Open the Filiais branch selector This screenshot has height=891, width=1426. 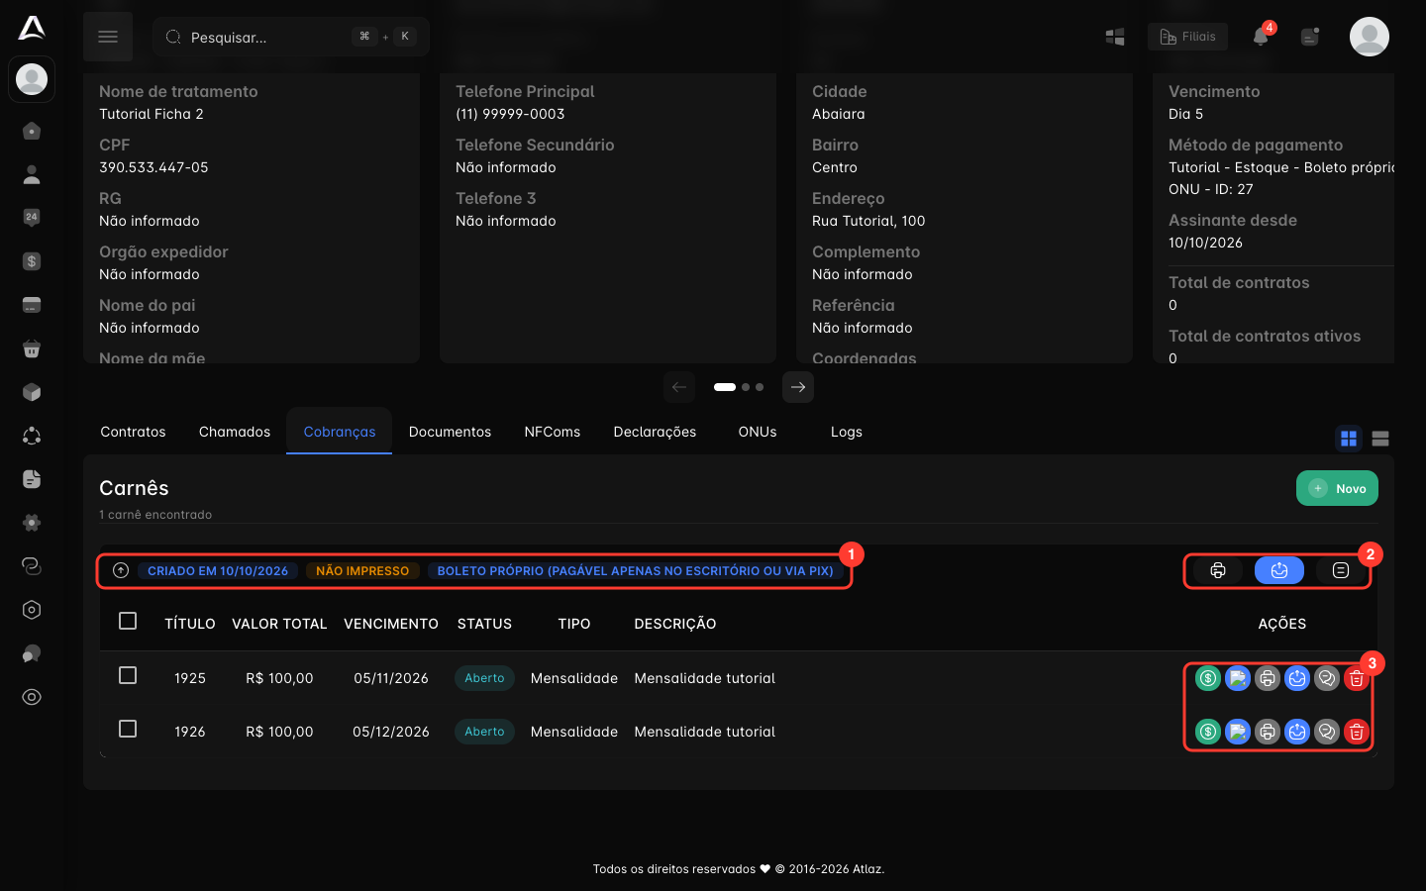1187,37
